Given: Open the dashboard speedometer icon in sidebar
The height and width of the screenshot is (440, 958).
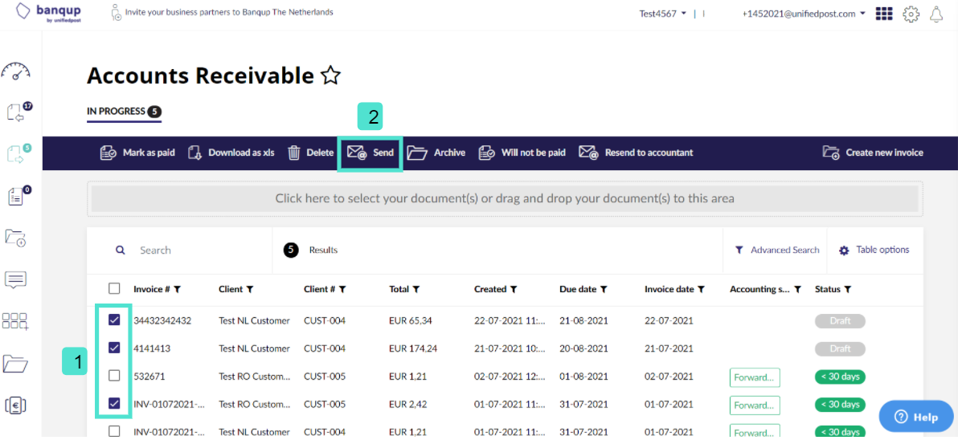Looking at the screenshot, I should coord(17,71).
